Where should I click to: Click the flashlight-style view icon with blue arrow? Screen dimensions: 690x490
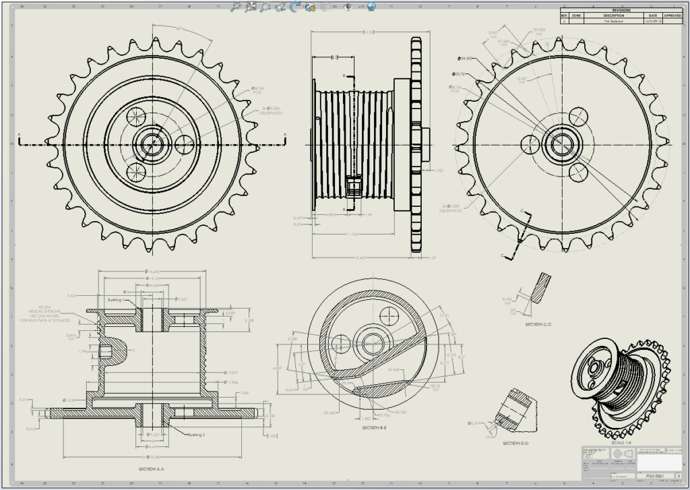[x=280, y=6]
